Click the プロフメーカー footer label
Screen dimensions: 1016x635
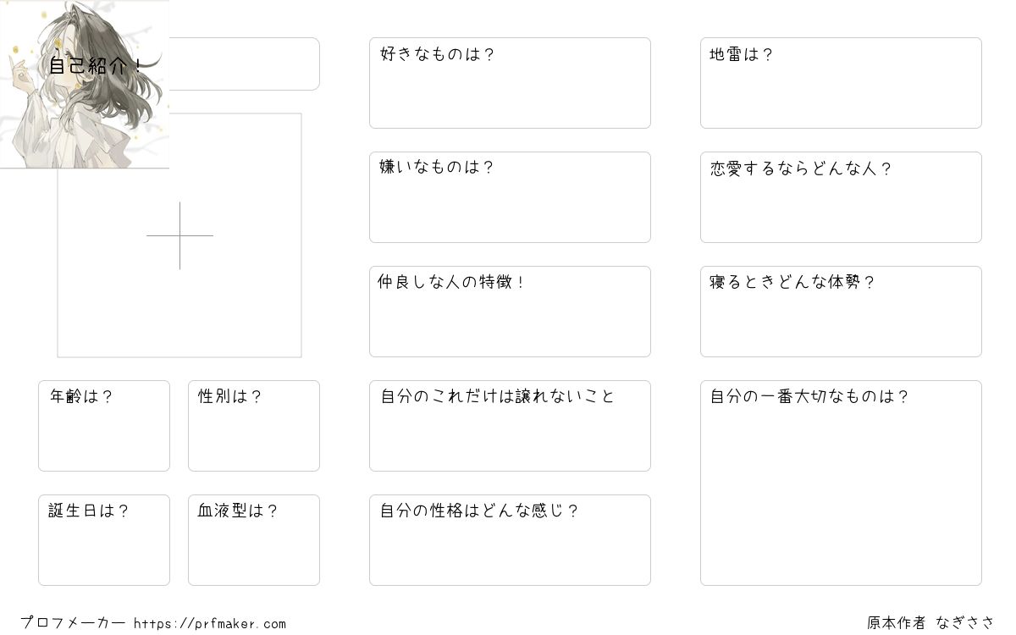73,623
